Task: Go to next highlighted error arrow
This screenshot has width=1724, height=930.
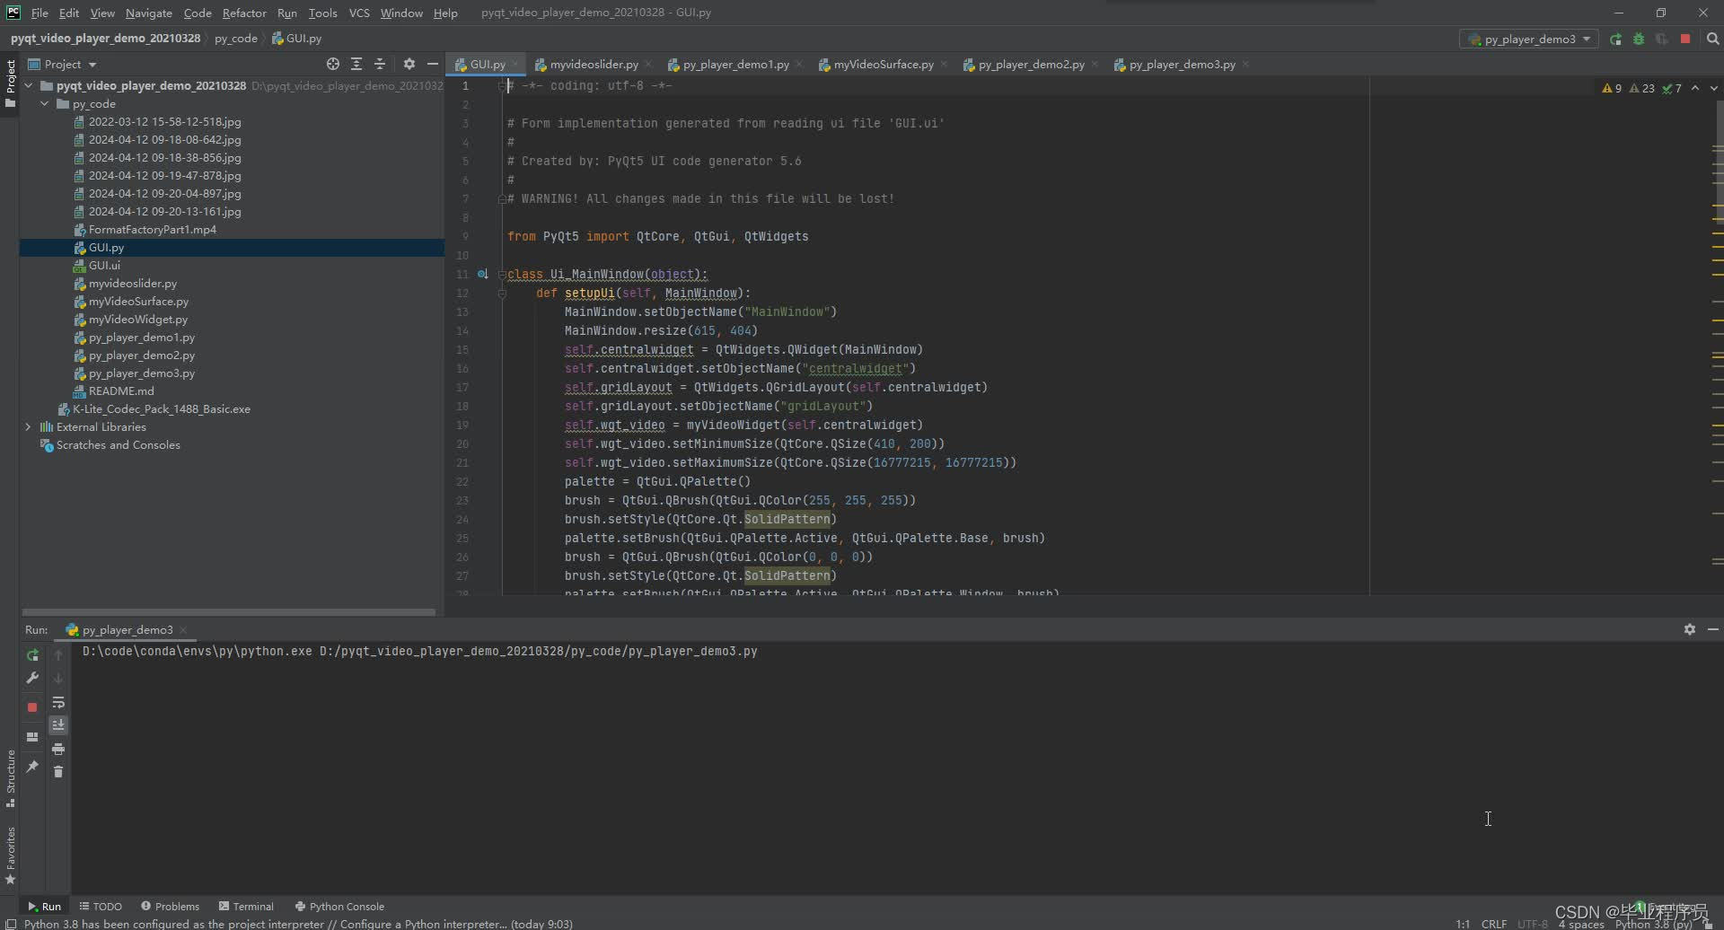Action: tap(1713, 88)
